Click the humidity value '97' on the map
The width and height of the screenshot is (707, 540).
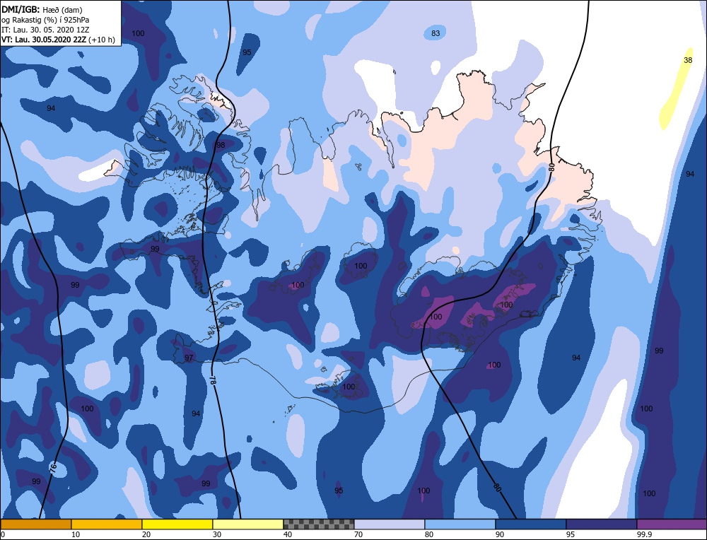tap(189, 358)
